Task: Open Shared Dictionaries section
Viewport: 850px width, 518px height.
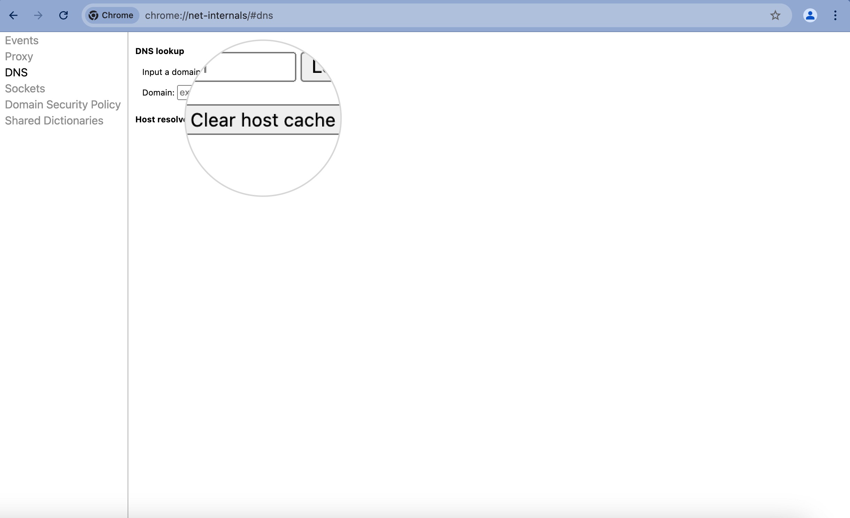Action: 54,121
